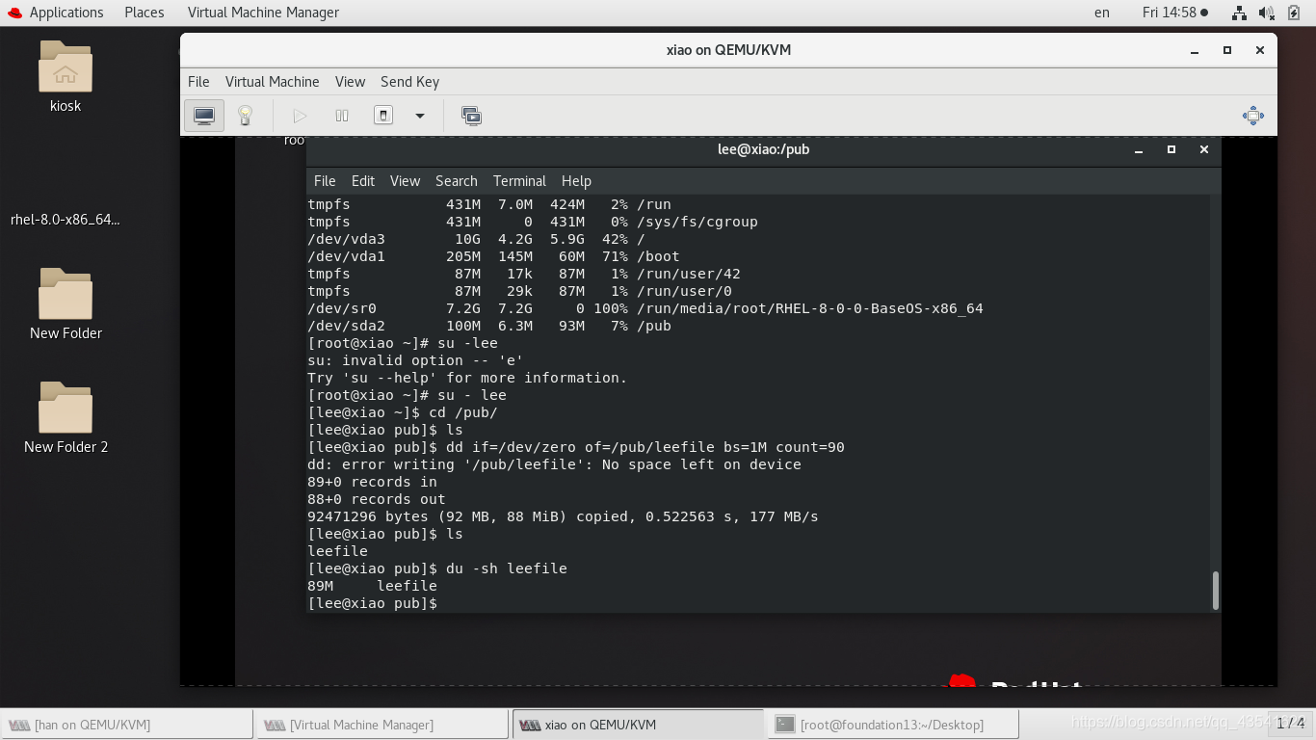Click the lee@xiao:/pub terminal title bar
Image resolution: width=1316 pixels, height=740 pixels.
pyautogui.click(x=764, y=149)
